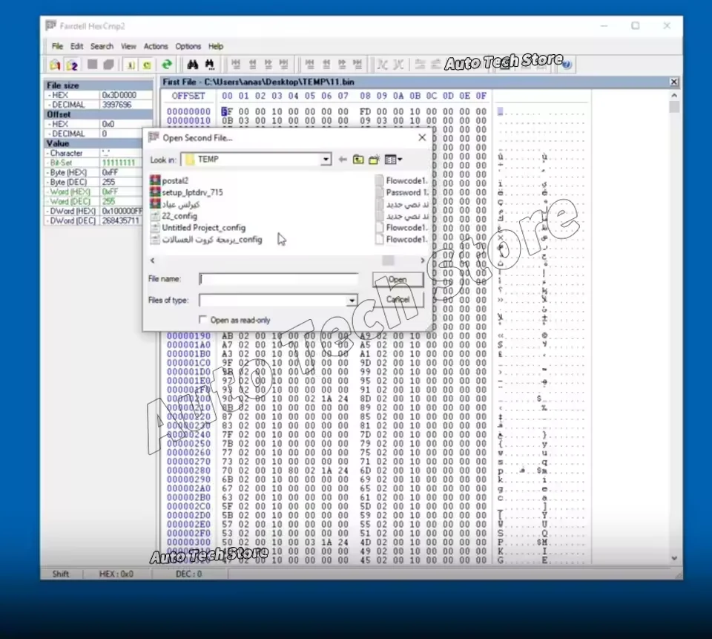Click the Bit-Set value 11111111
This screenshot has height=639, width=712.
(119, 163)
